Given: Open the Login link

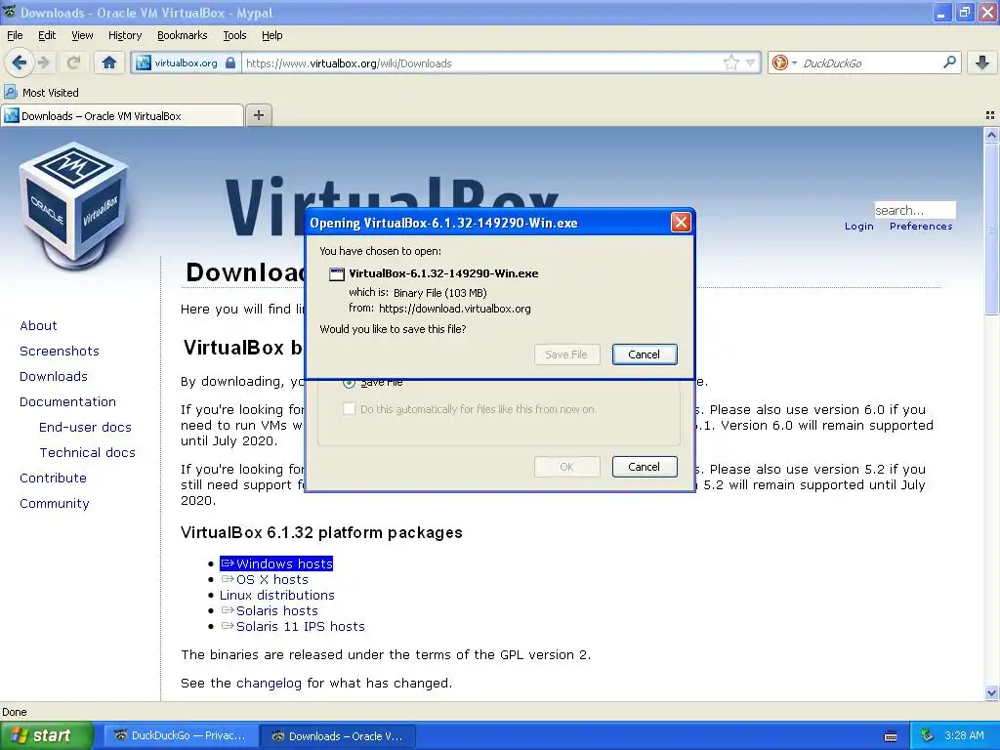Looking at the screenshot, I should coord(858,226).
